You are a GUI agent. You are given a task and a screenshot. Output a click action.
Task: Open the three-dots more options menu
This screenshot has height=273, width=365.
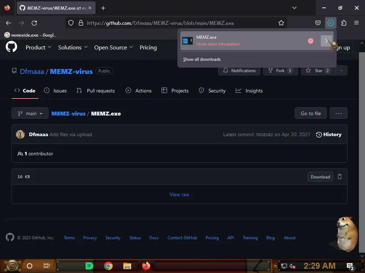(339, 113)
